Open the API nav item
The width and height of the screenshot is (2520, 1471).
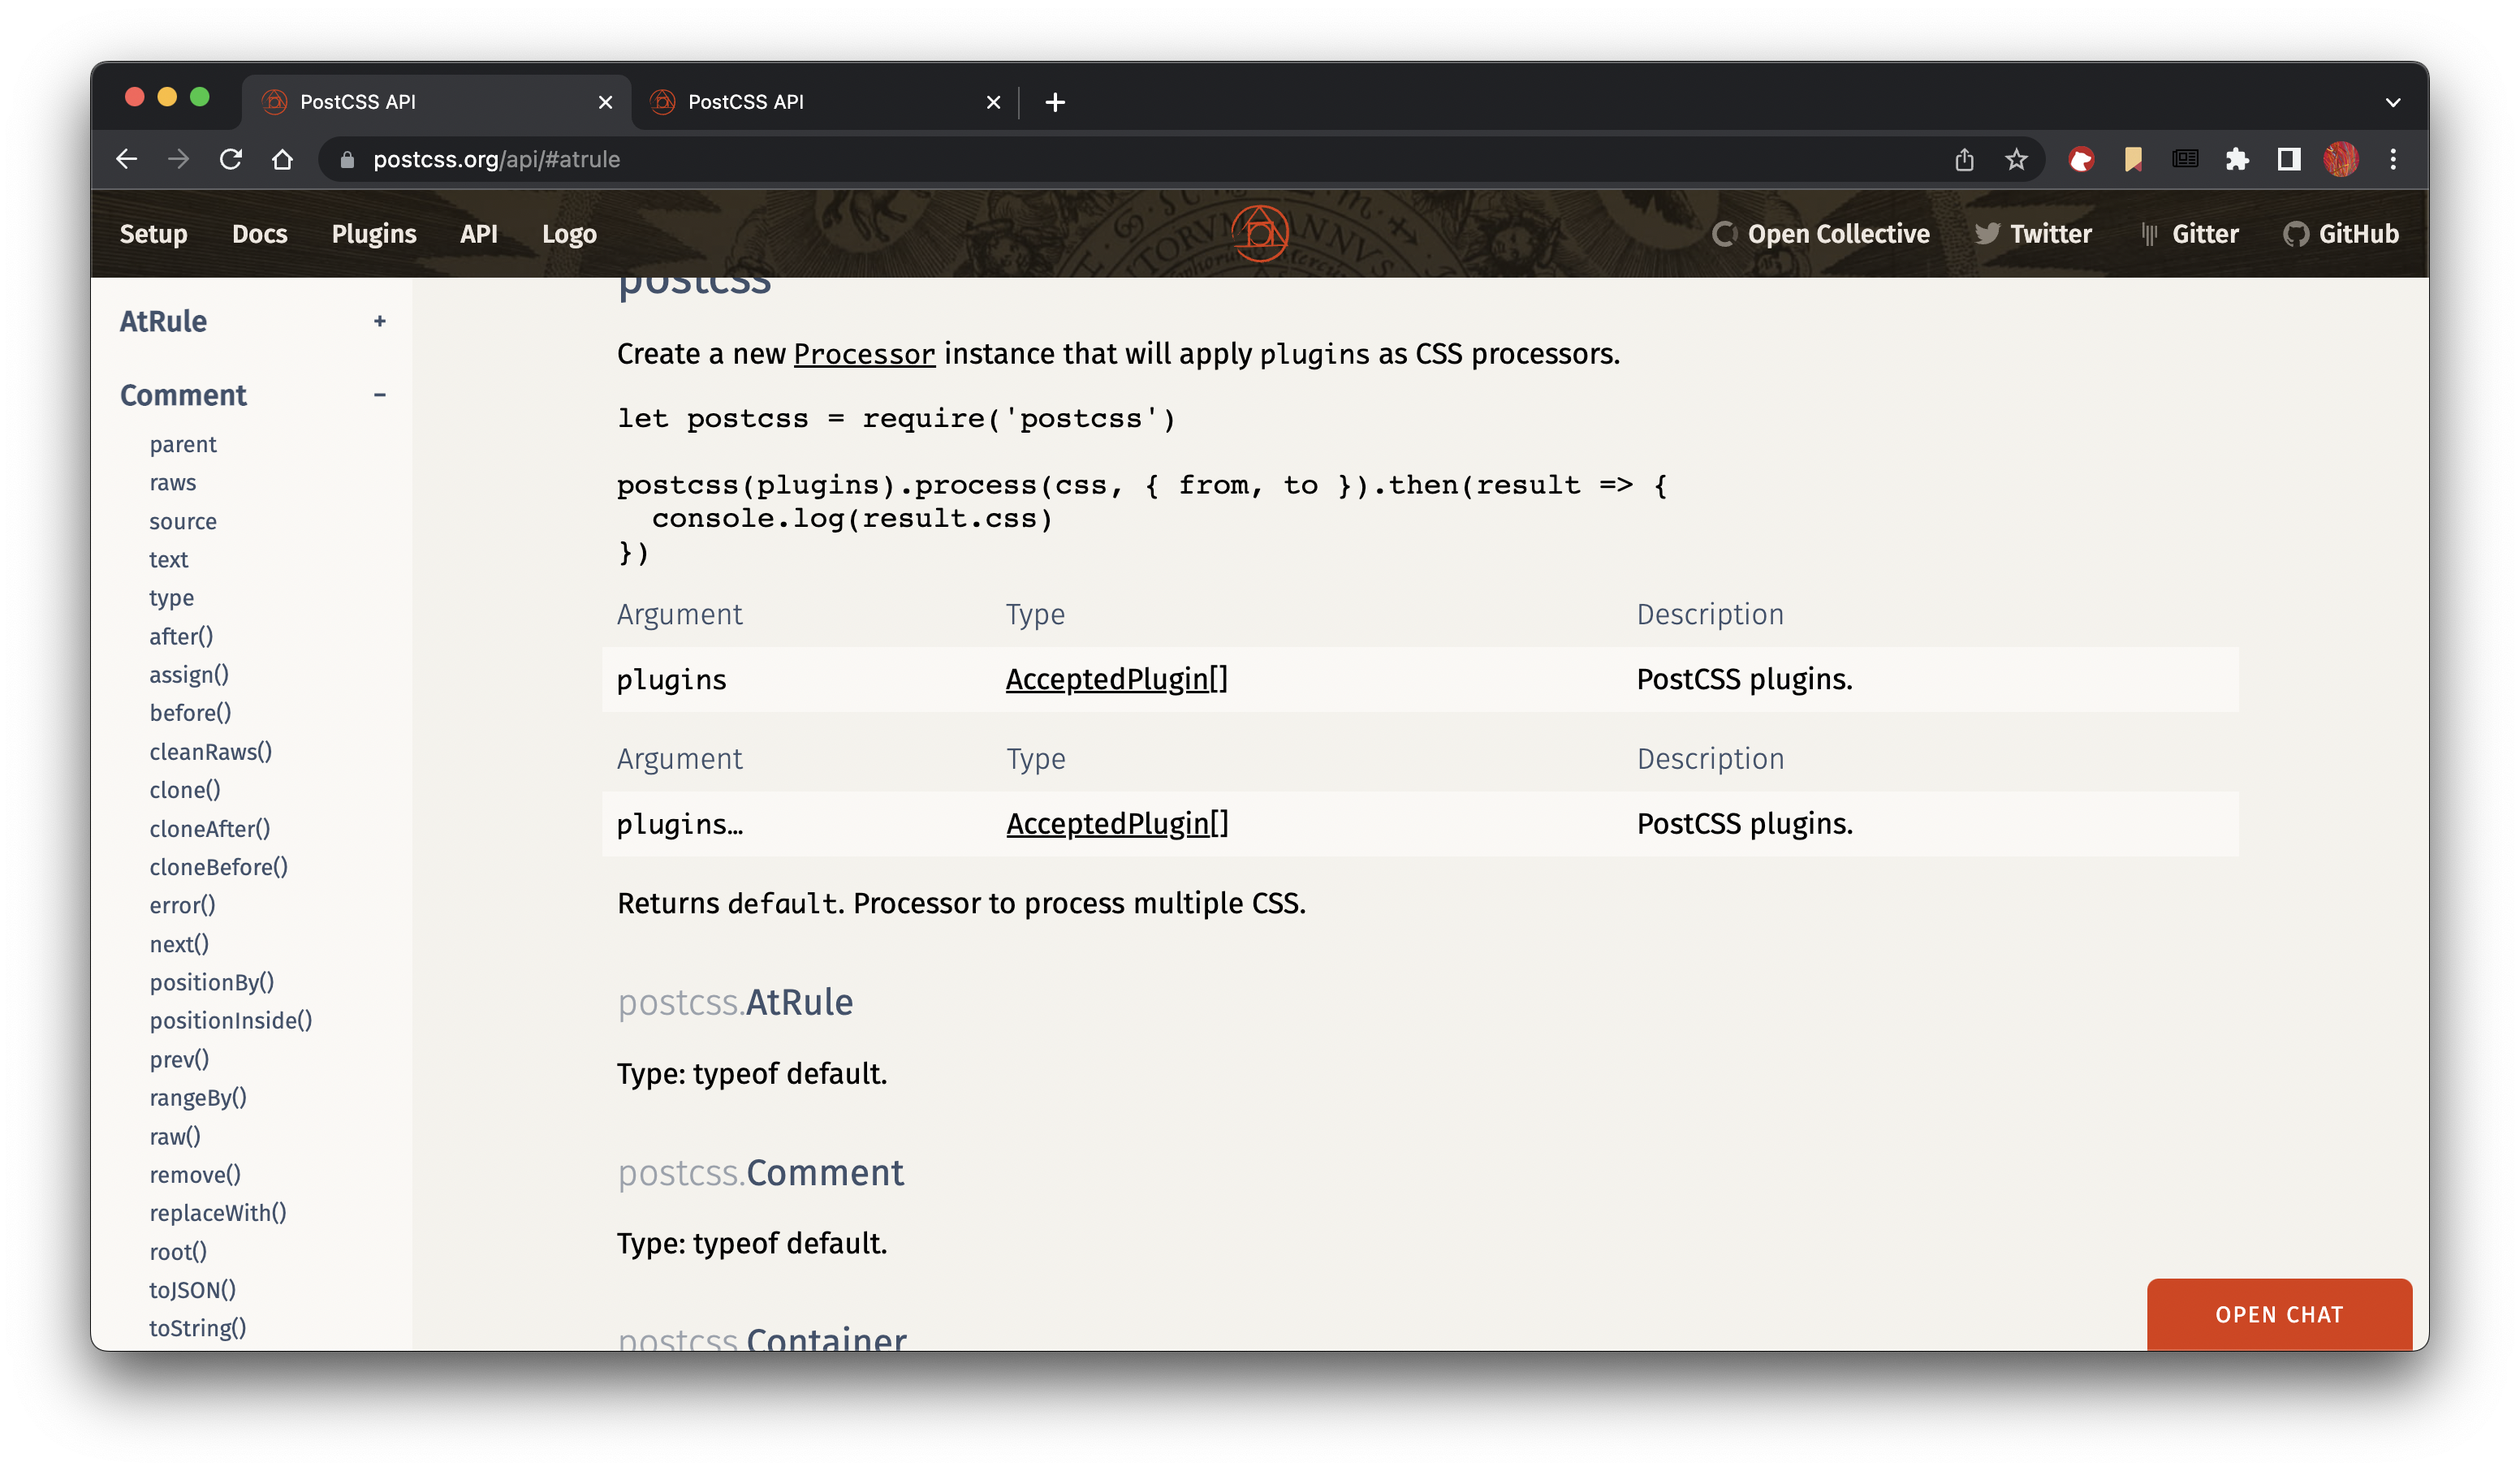pyautogui.click(x=479, y=234)
